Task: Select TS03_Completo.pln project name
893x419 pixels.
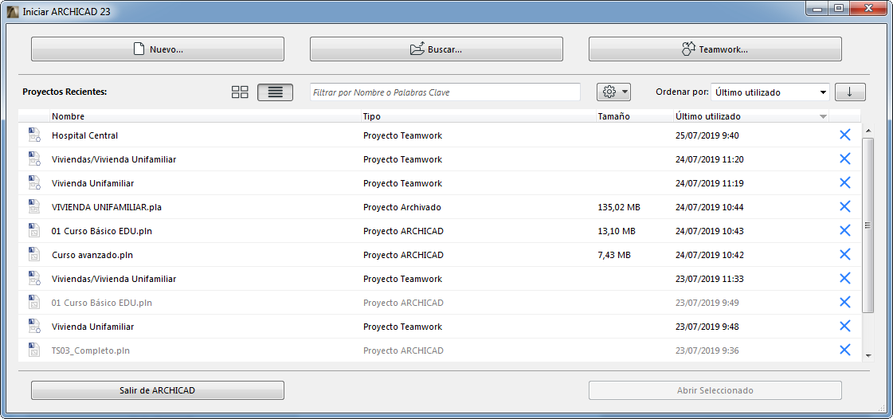Action: coord(91,350)
